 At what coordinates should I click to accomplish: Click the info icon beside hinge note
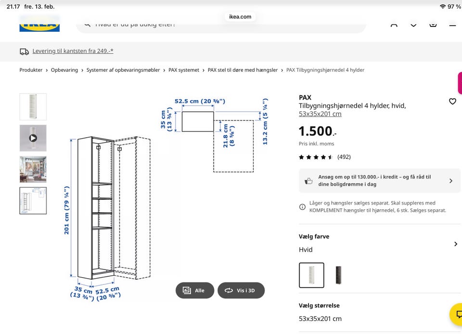point(302,207)
